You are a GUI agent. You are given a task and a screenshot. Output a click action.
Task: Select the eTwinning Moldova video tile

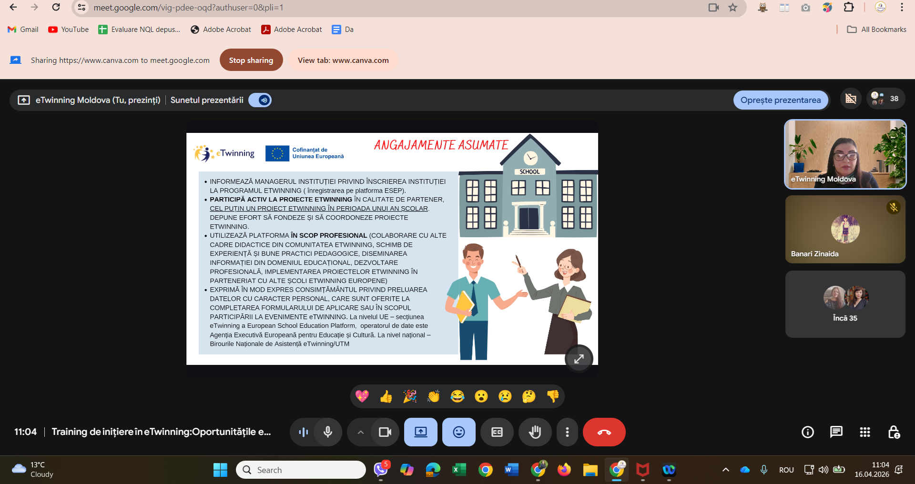[845, 154]
